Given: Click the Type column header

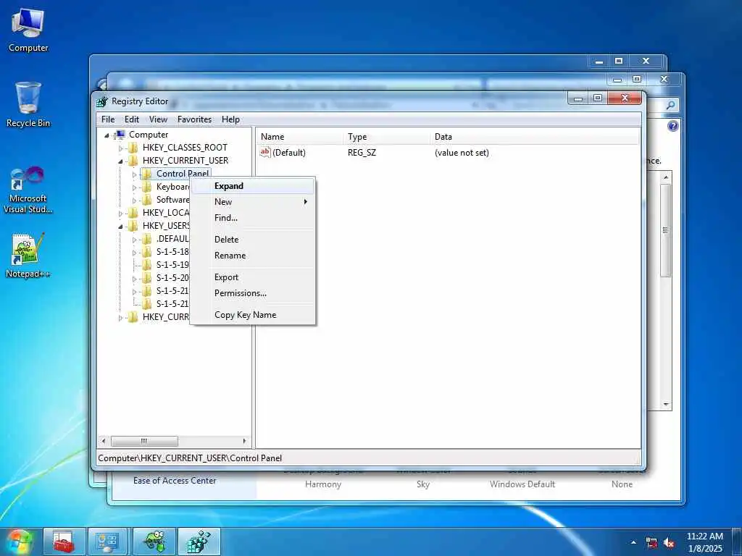Looking at the screenshot, I should (387, 137).
